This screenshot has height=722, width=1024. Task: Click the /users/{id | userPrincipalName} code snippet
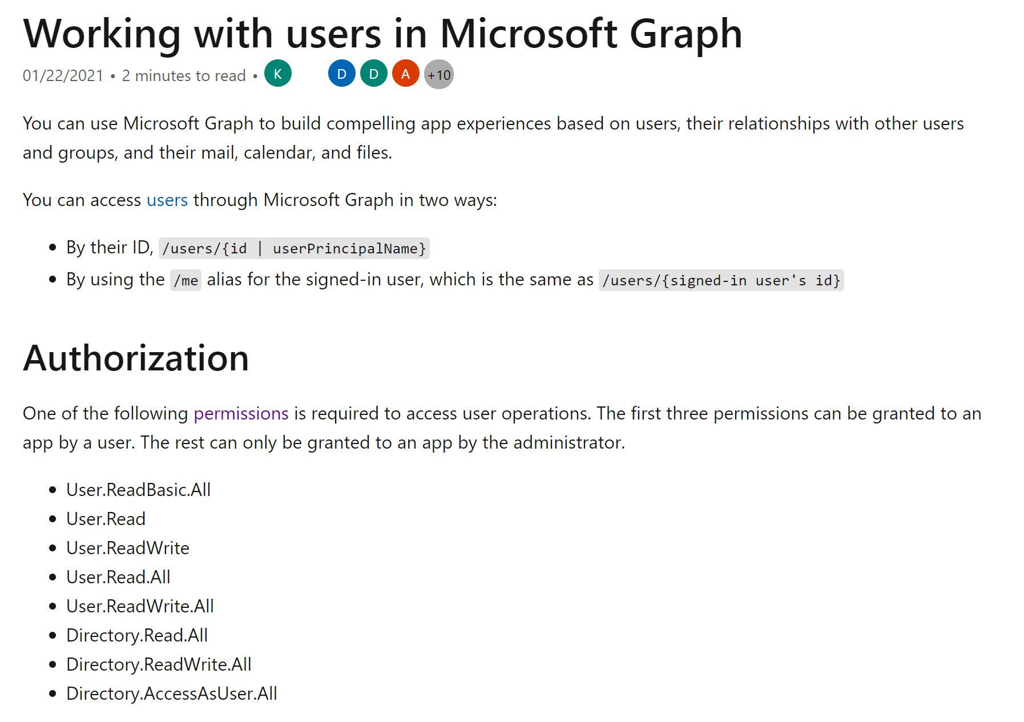294,249
